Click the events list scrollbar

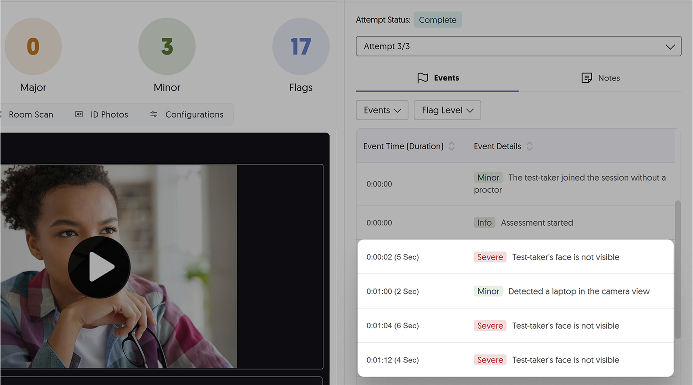(678, 269)
